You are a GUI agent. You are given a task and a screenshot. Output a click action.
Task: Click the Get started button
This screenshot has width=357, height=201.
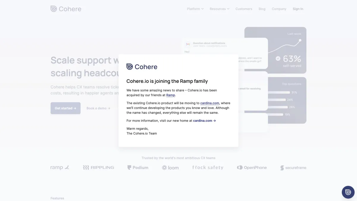click(65, 108)
